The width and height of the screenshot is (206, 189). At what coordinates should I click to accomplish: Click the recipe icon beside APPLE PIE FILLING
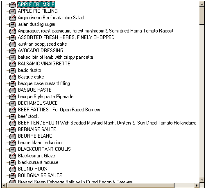tap(13, 11)
